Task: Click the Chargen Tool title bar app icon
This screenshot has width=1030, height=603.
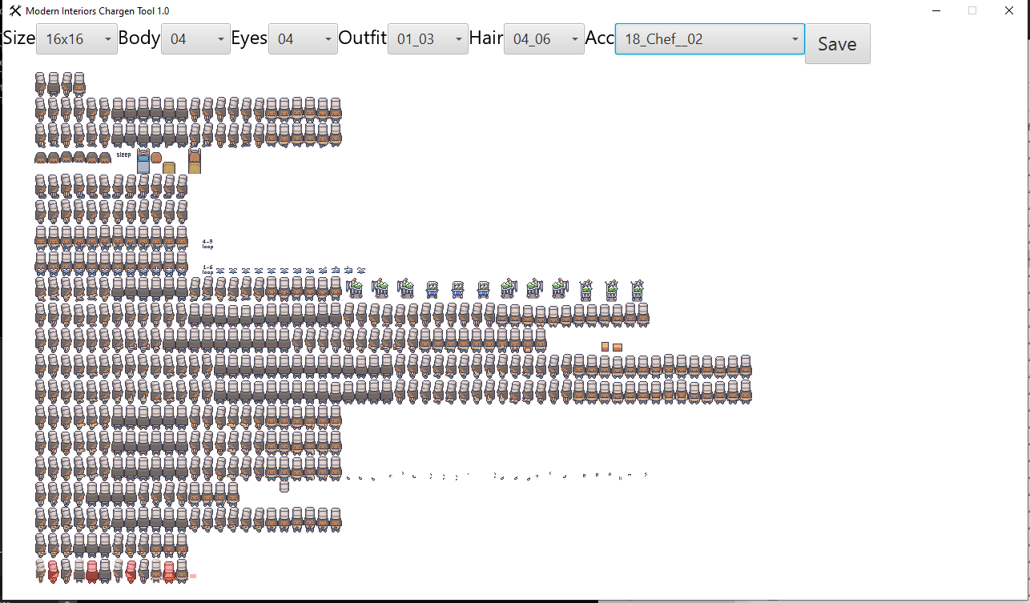Action: click(x=15, y=11)
